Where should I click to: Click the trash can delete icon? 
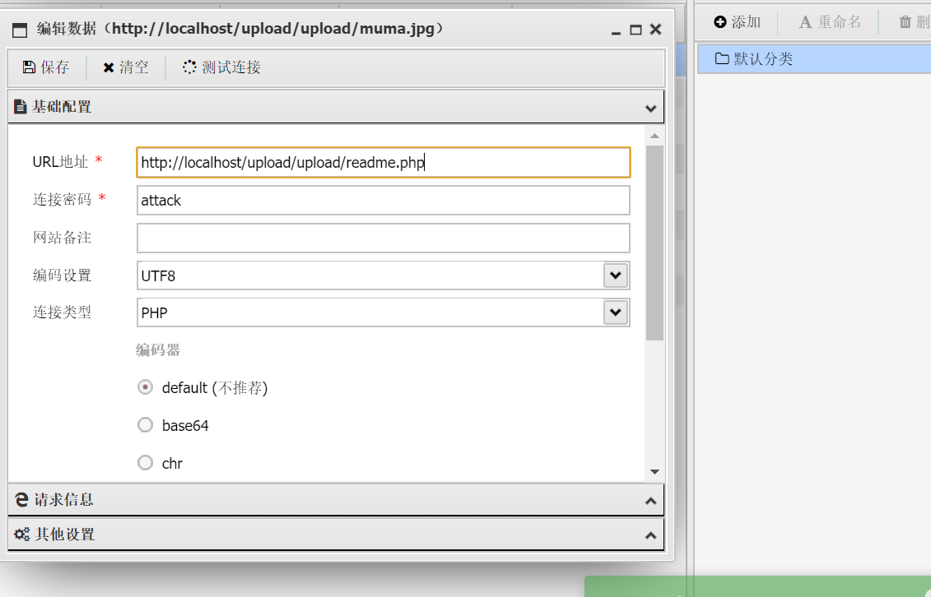click(905, 22)
